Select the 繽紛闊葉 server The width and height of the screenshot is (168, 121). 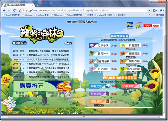click(130, 54)
